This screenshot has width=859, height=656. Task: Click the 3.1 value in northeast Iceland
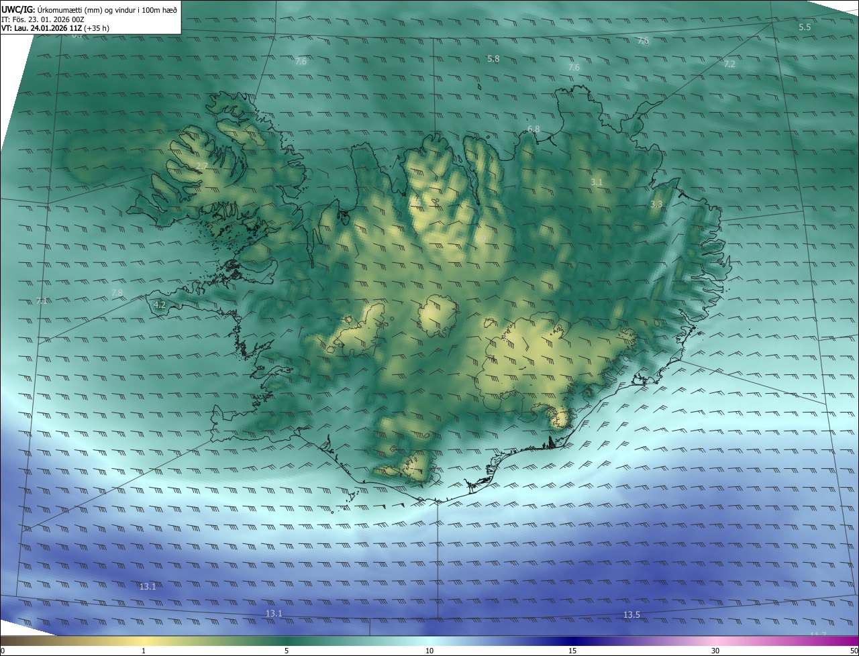(x=597, y=182)
